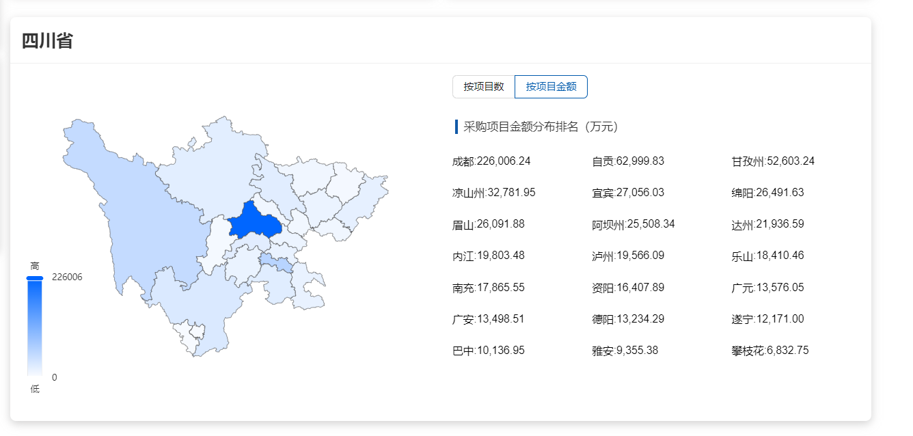Click the 高 label above the legend

click(x=35, y=265)
